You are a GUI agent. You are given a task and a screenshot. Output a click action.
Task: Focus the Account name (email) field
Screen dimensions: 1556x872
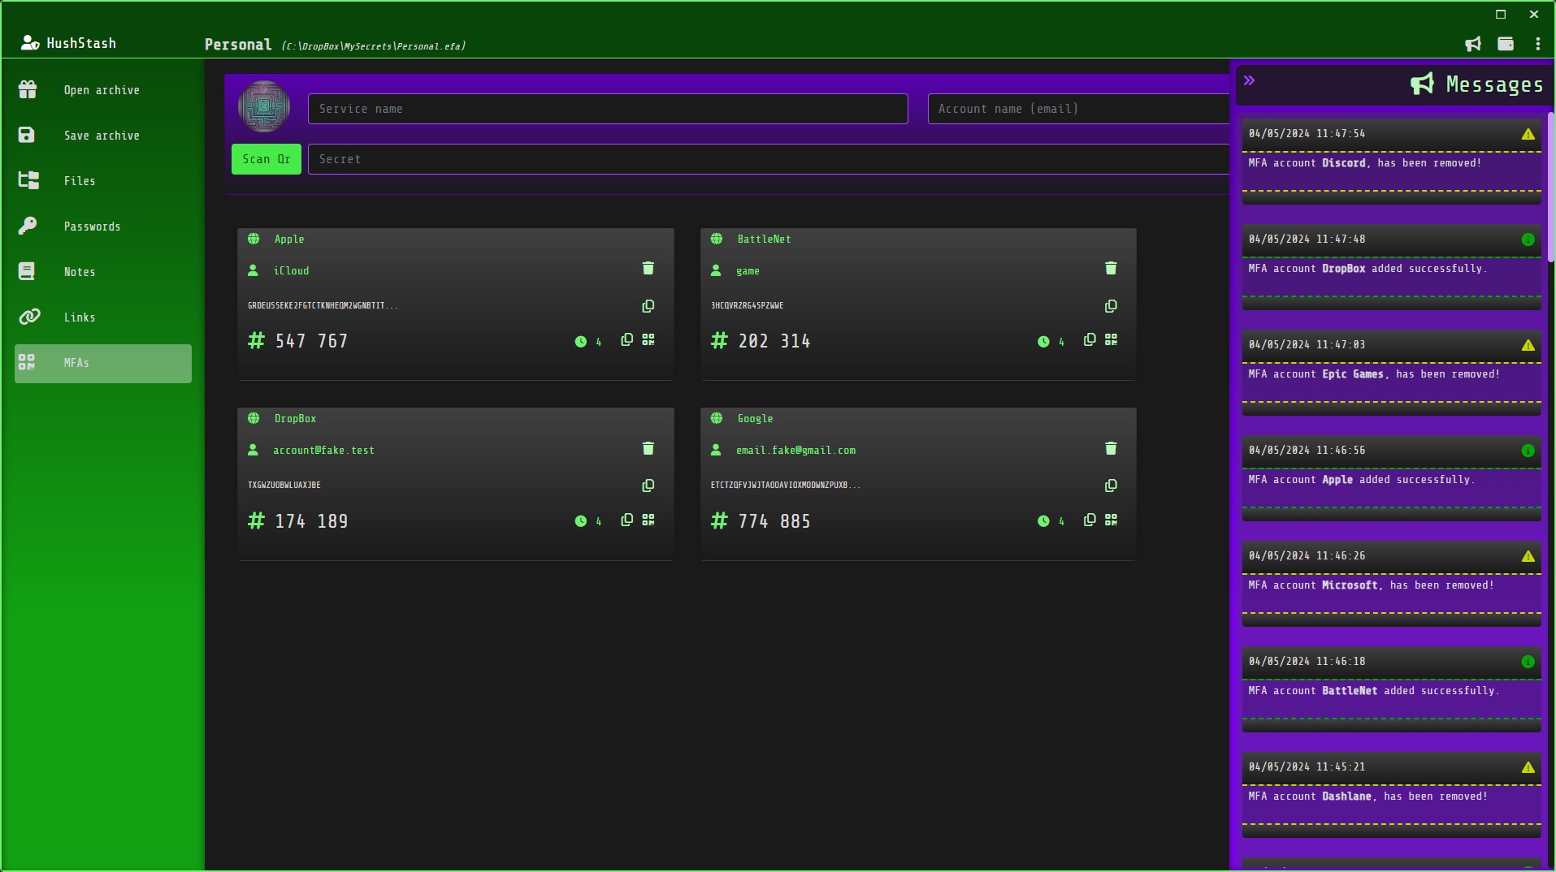(1079, 109)
